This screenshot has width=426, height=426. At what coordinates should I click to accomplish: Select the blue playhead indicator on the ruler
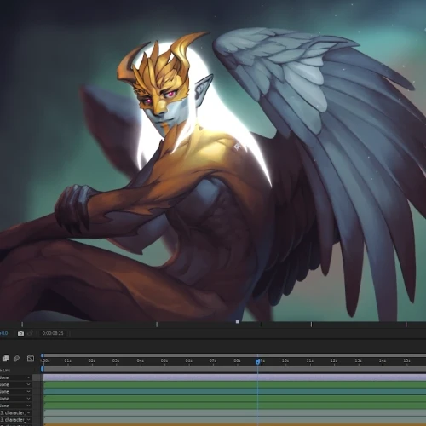pyautogui.click(x=257, y=361)
